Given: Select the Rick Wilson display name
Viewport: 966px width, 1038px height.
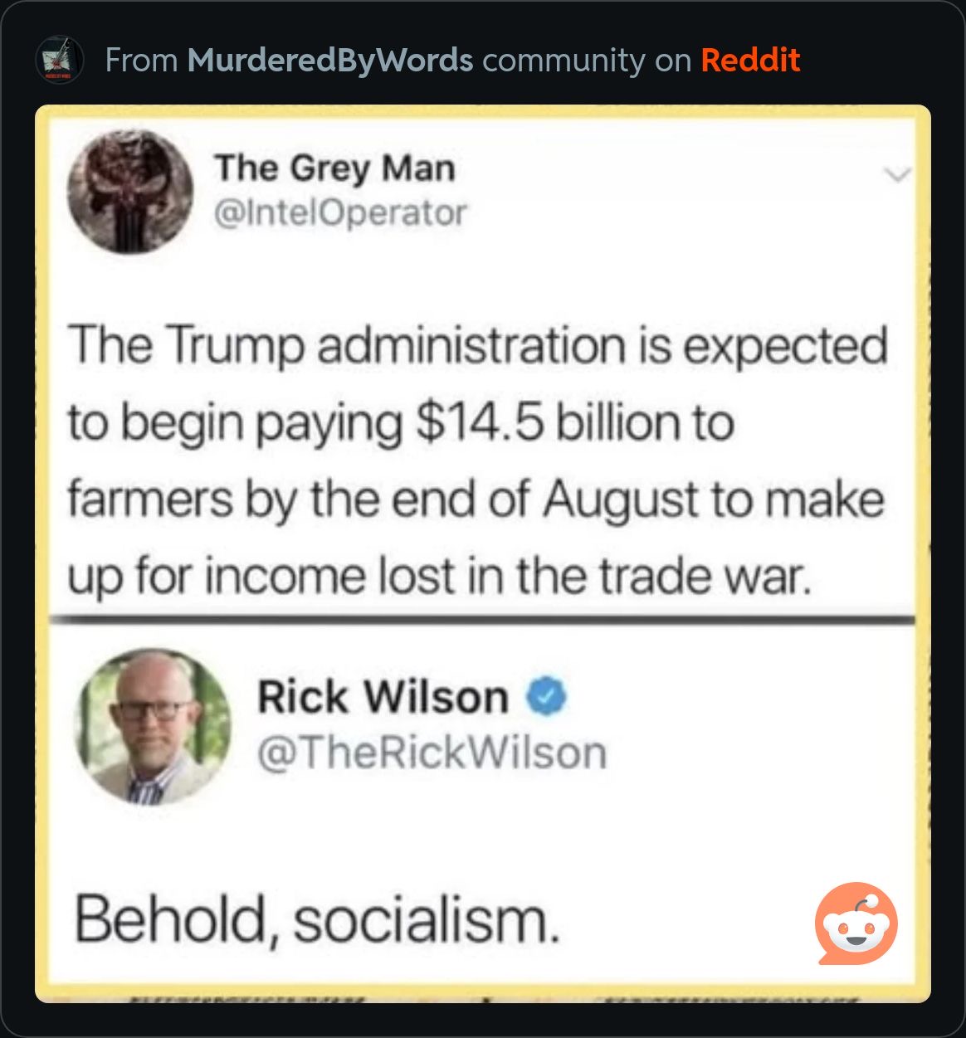Looking at the screenshot, I should tap(383, 696).
